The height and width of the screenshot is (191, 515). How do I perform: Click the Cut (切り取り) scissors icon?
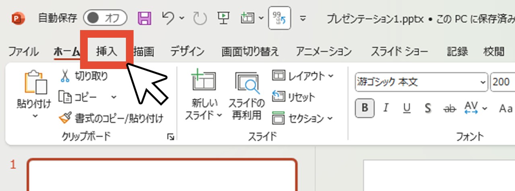pyautogui.click(x=65, y=75)
